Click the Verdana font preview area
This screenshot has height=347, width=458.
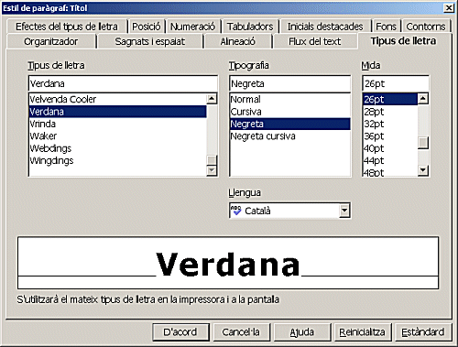[x=228, y=263]
